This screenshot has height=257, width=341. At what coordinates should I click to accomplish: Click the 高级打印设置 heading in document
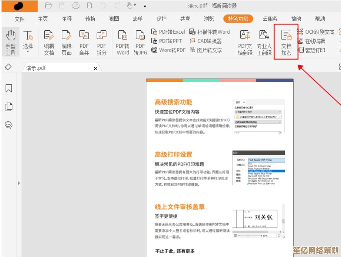(x=173, y=155)
